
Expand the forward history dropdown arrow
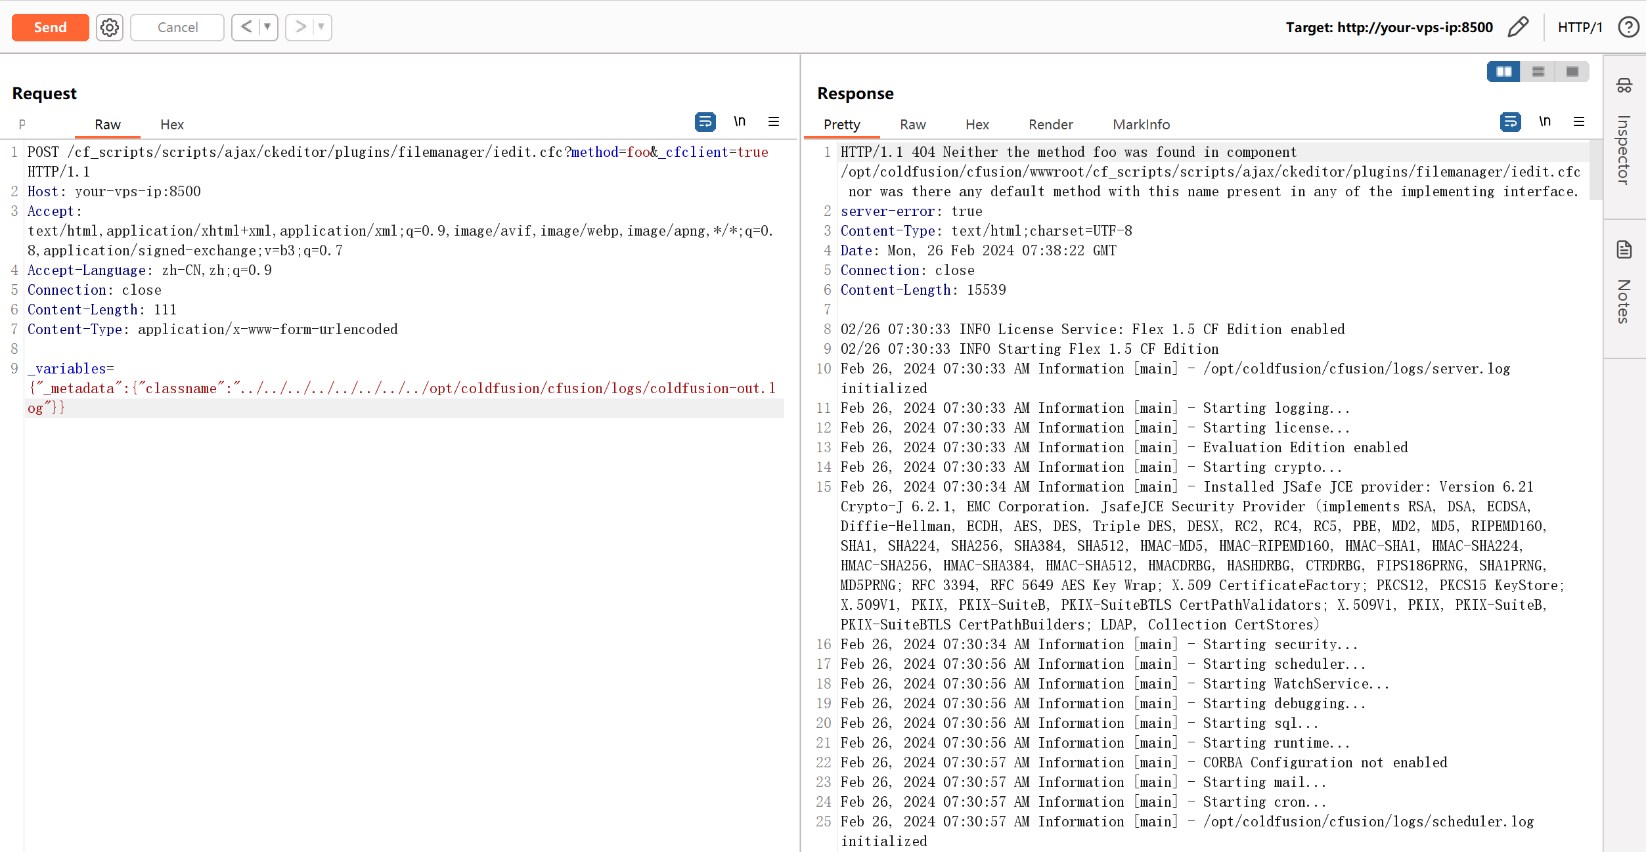(x=321, y=28)
